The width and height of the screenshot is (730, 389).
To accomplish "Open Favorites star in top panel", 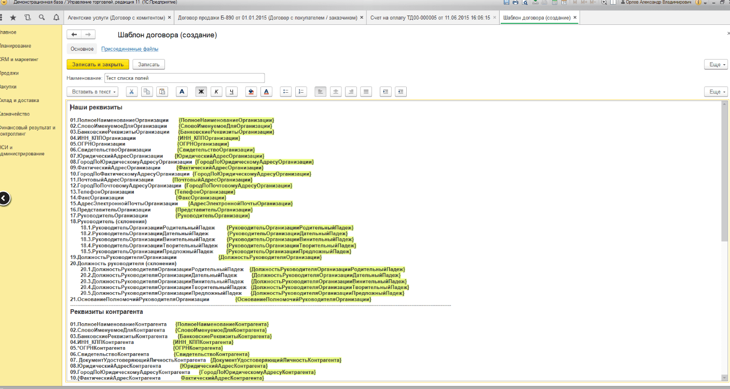I will point(13,18).
